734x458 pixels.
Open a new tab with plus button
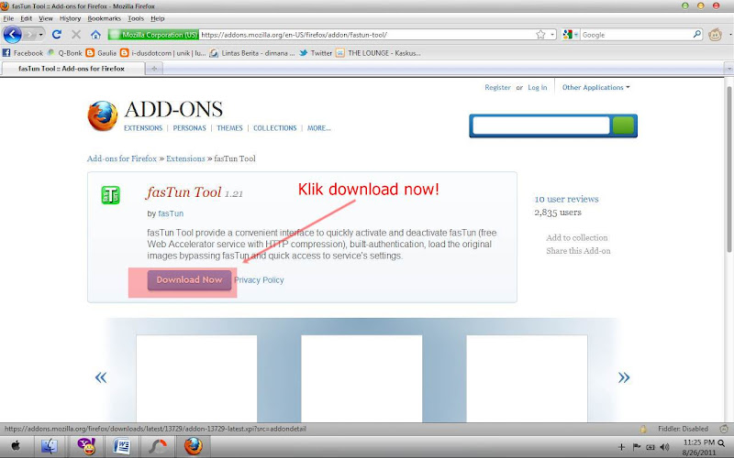tap(154, 68)
